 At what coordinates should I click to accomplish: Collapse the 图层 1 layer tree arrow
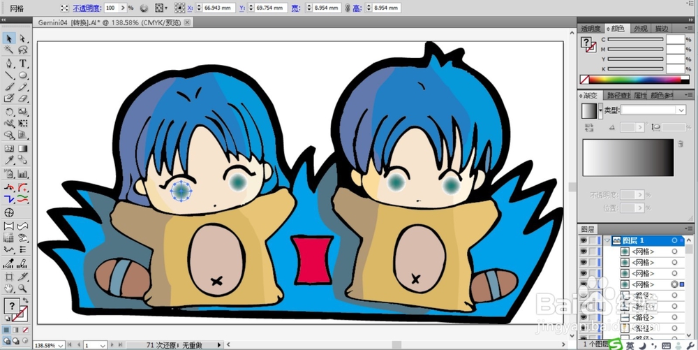[607, 240]
